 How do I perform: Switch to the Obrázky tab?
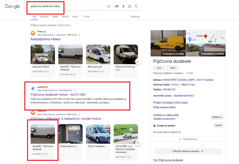(44, 17)
